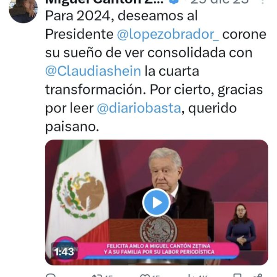Open the @Claudiashein mention
Viewport: 277px width, 277px height.
click(x=93, y=71)
